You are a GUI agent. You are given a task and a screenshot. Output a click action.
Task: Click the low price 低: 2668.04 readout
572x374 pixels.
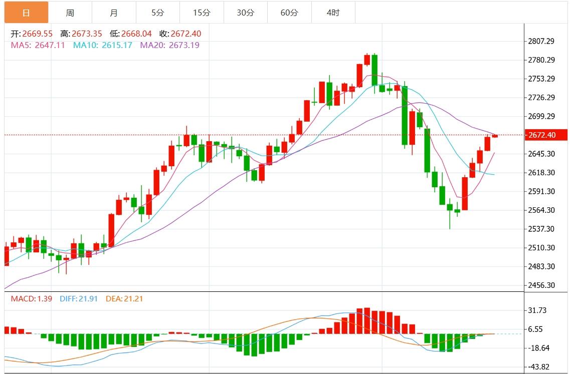click(x=130, y=34)
